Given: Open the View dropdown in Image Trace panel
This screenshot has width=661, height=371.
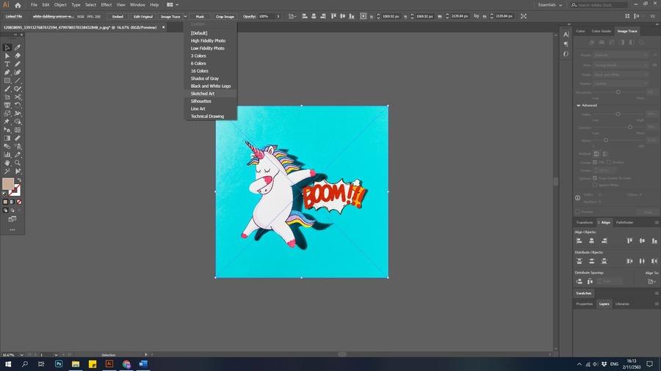Looking at the screenshot, I should [621, 65].
